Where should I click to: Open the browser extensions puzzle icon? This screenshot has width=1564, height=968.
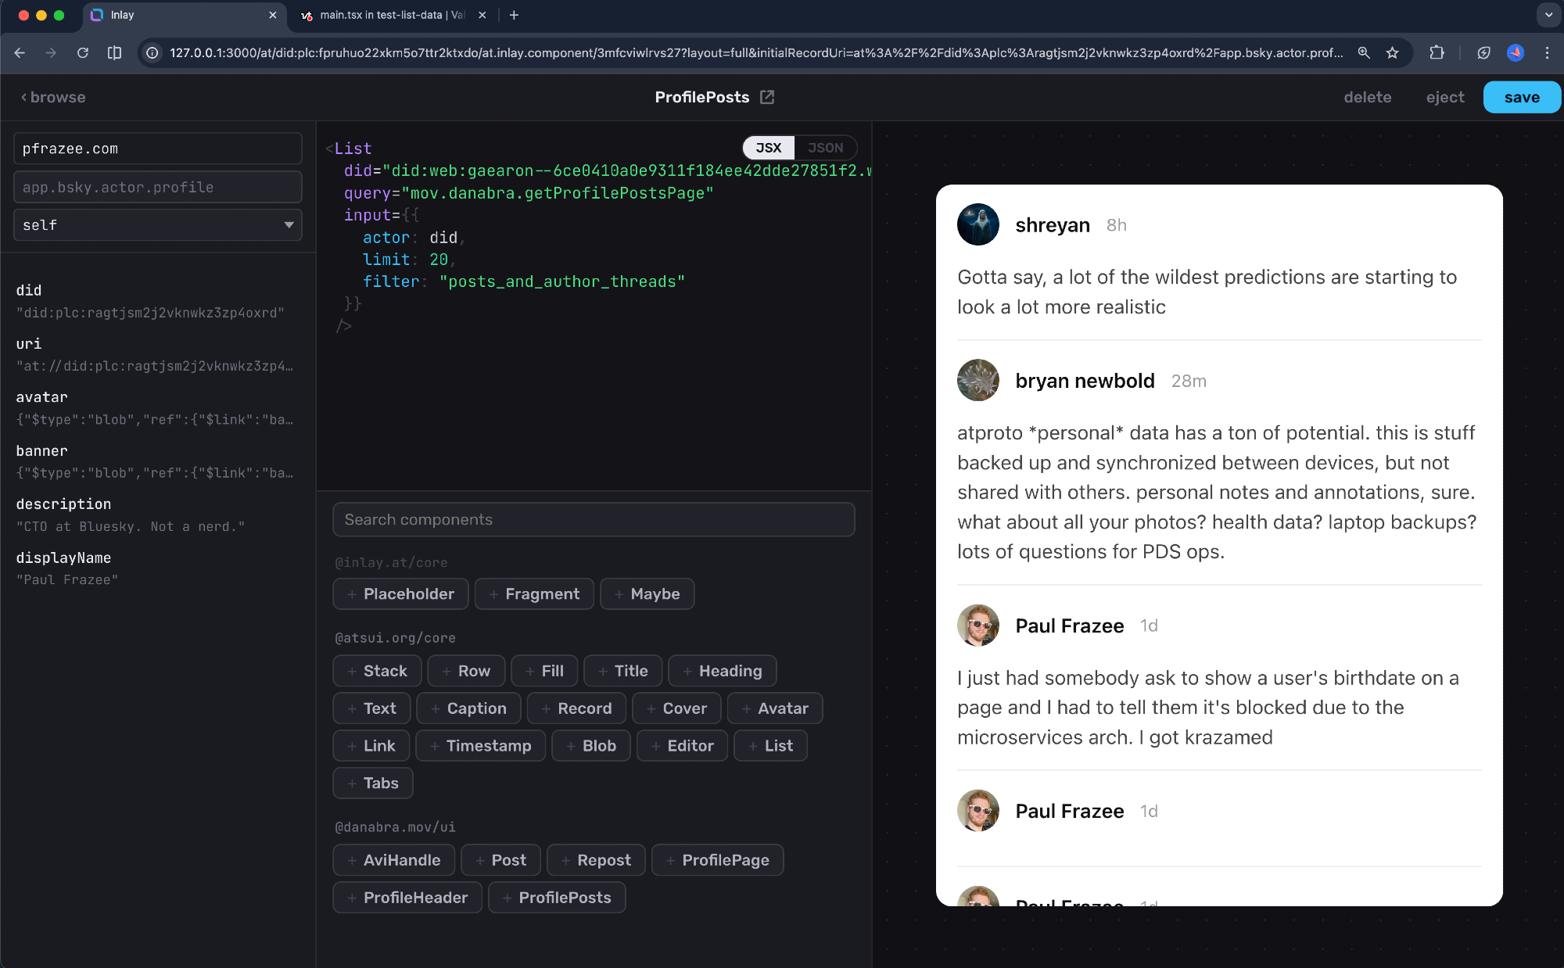point(1437,53)
